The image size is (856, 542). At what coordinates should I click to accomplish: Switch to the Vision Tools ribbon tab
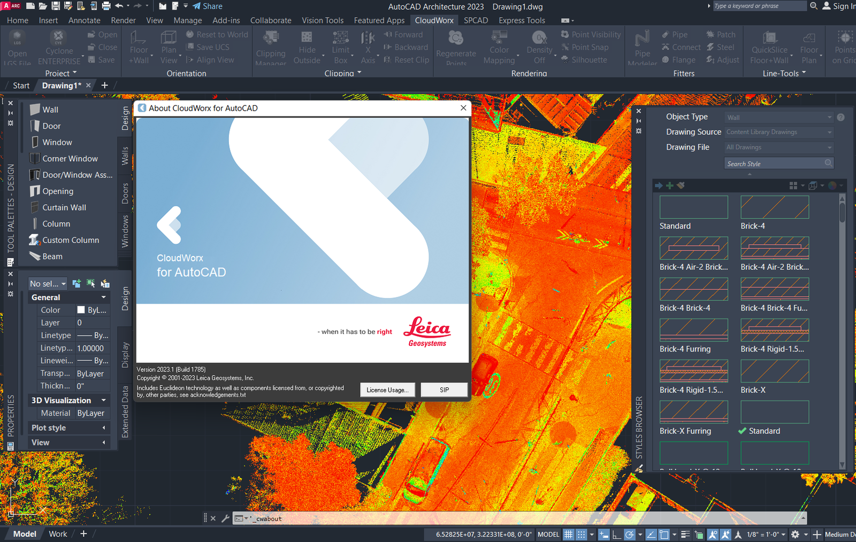323,20
